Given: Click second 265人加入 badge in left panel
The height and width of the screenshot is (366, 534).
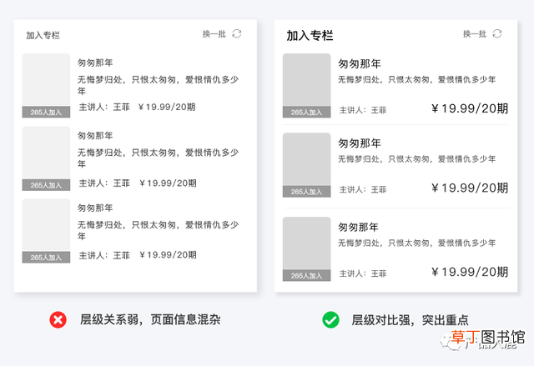Looking at the screenshot, I should tap(47, 185).
